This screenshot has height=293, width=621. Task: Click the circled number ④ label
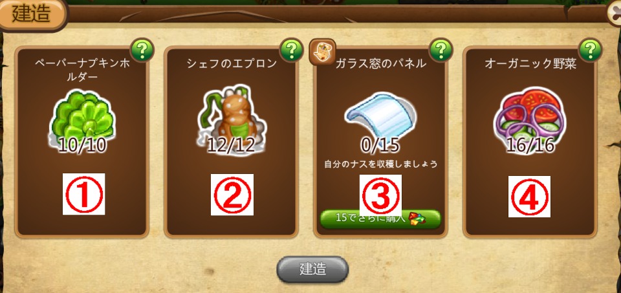pos(530,197)
